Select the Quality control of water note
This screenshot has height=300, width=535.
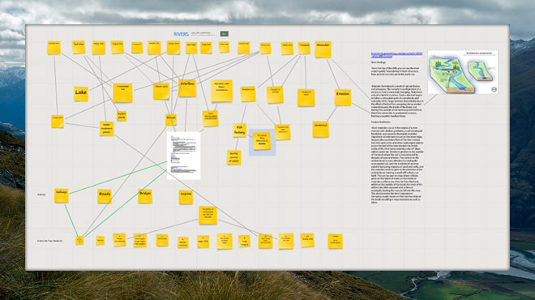coord(233,157)
